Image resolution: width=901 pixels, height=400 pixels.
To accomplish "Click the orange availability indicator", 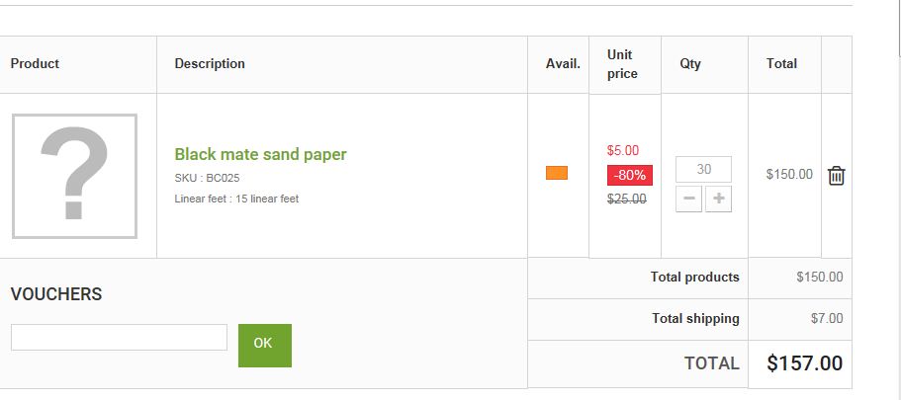I will tap(557, 173).
